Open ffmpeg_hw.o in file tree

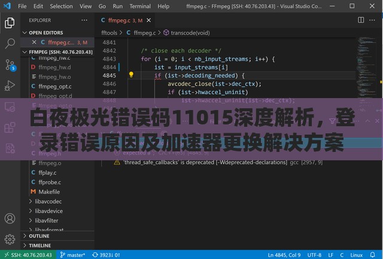pyautogui.click(x=54, y=77)
